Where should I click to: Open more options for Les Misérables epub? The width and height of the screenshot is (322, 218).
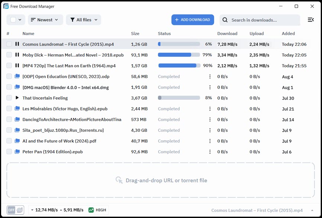click(210, 109)
